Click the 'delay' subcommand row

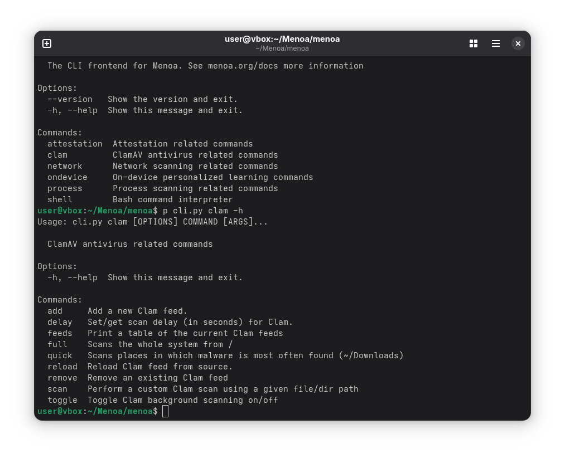click(x=170, y=322)
